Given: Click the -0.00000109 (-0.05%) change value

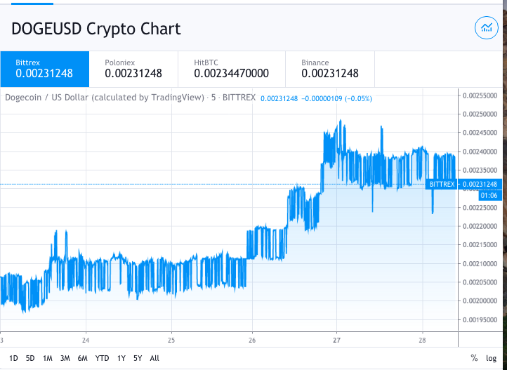Looking at the screenshot, I should 336,98.
